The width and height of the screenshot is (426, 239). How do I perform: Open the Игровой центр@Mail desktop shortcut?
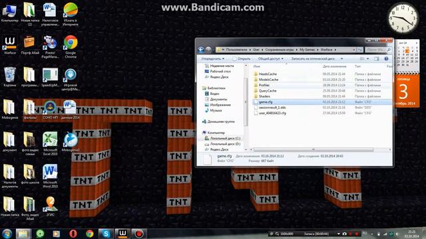coord(71,79)
